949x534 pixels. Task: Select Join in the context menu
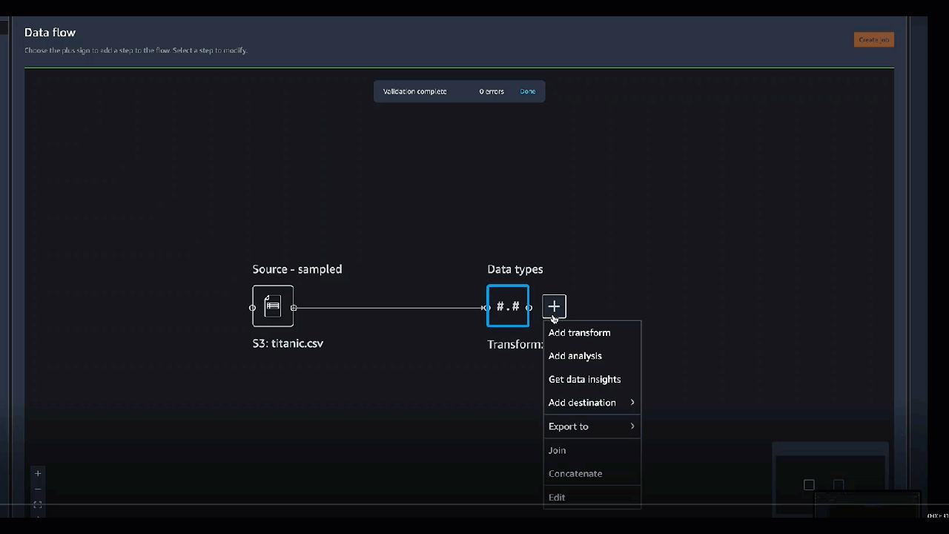[x=557, y=450]
